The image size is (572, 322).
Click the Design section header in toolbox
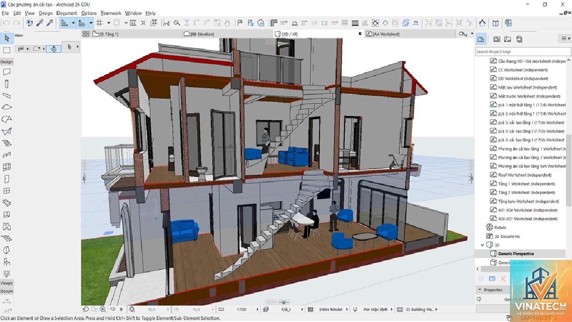click(6, 62)
